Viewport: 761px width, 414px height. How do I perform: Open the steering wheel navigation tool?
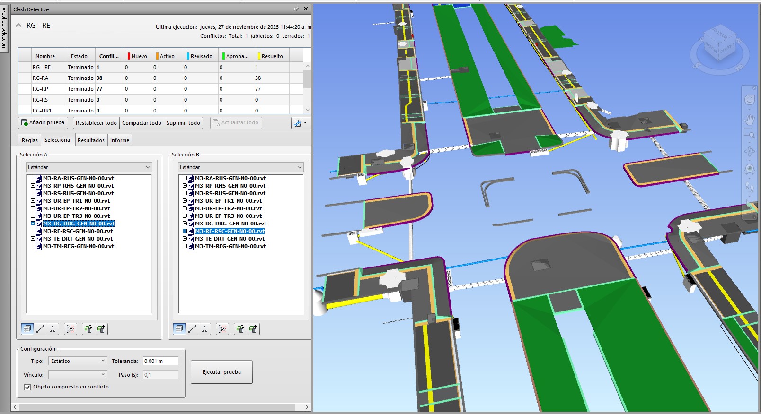pyautogui.click(x=750, y=100)
